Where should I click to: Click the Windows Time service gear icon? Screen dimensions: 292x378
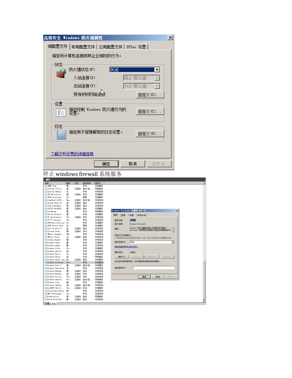point(45,282)
